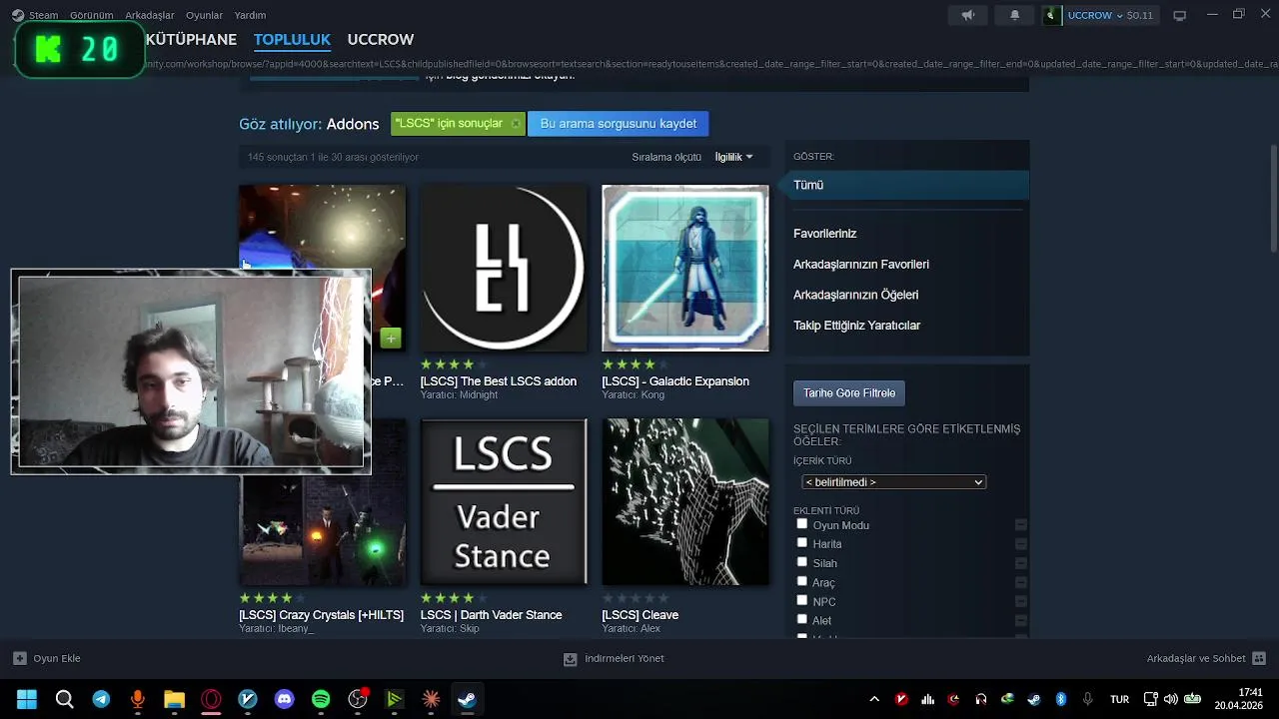Open the Galactic Expansion Jedi thumbnail

click(685, 268)
